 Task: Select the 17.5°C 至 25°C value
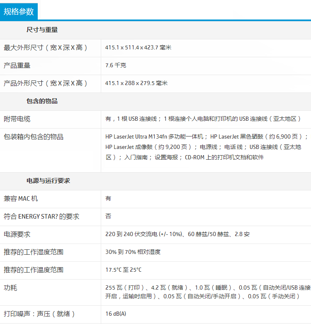pyautogui.click(x=123, y=270)
